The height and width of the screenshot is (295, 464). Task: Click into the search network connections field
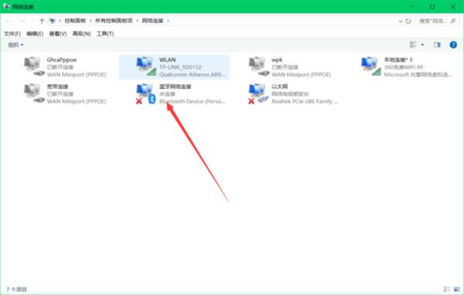click(437, 21)
